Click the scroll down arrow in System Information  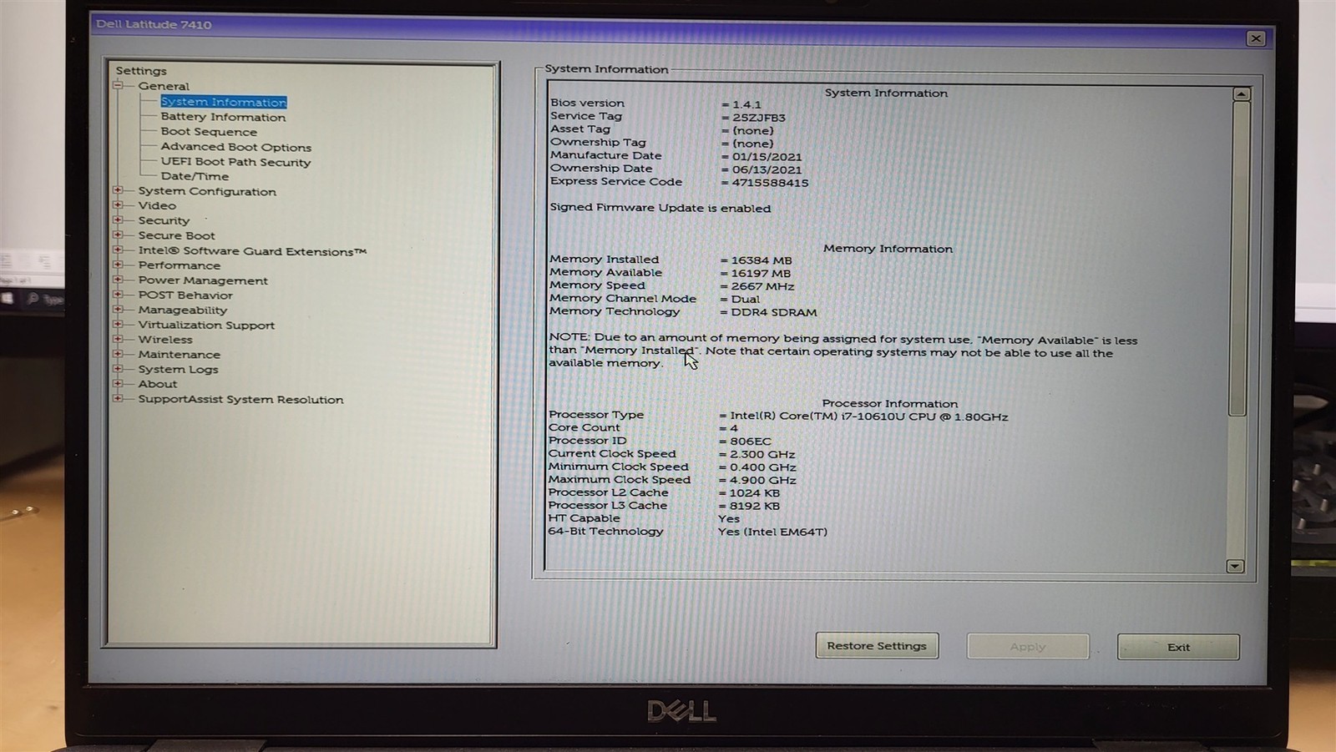(1235, 566)
